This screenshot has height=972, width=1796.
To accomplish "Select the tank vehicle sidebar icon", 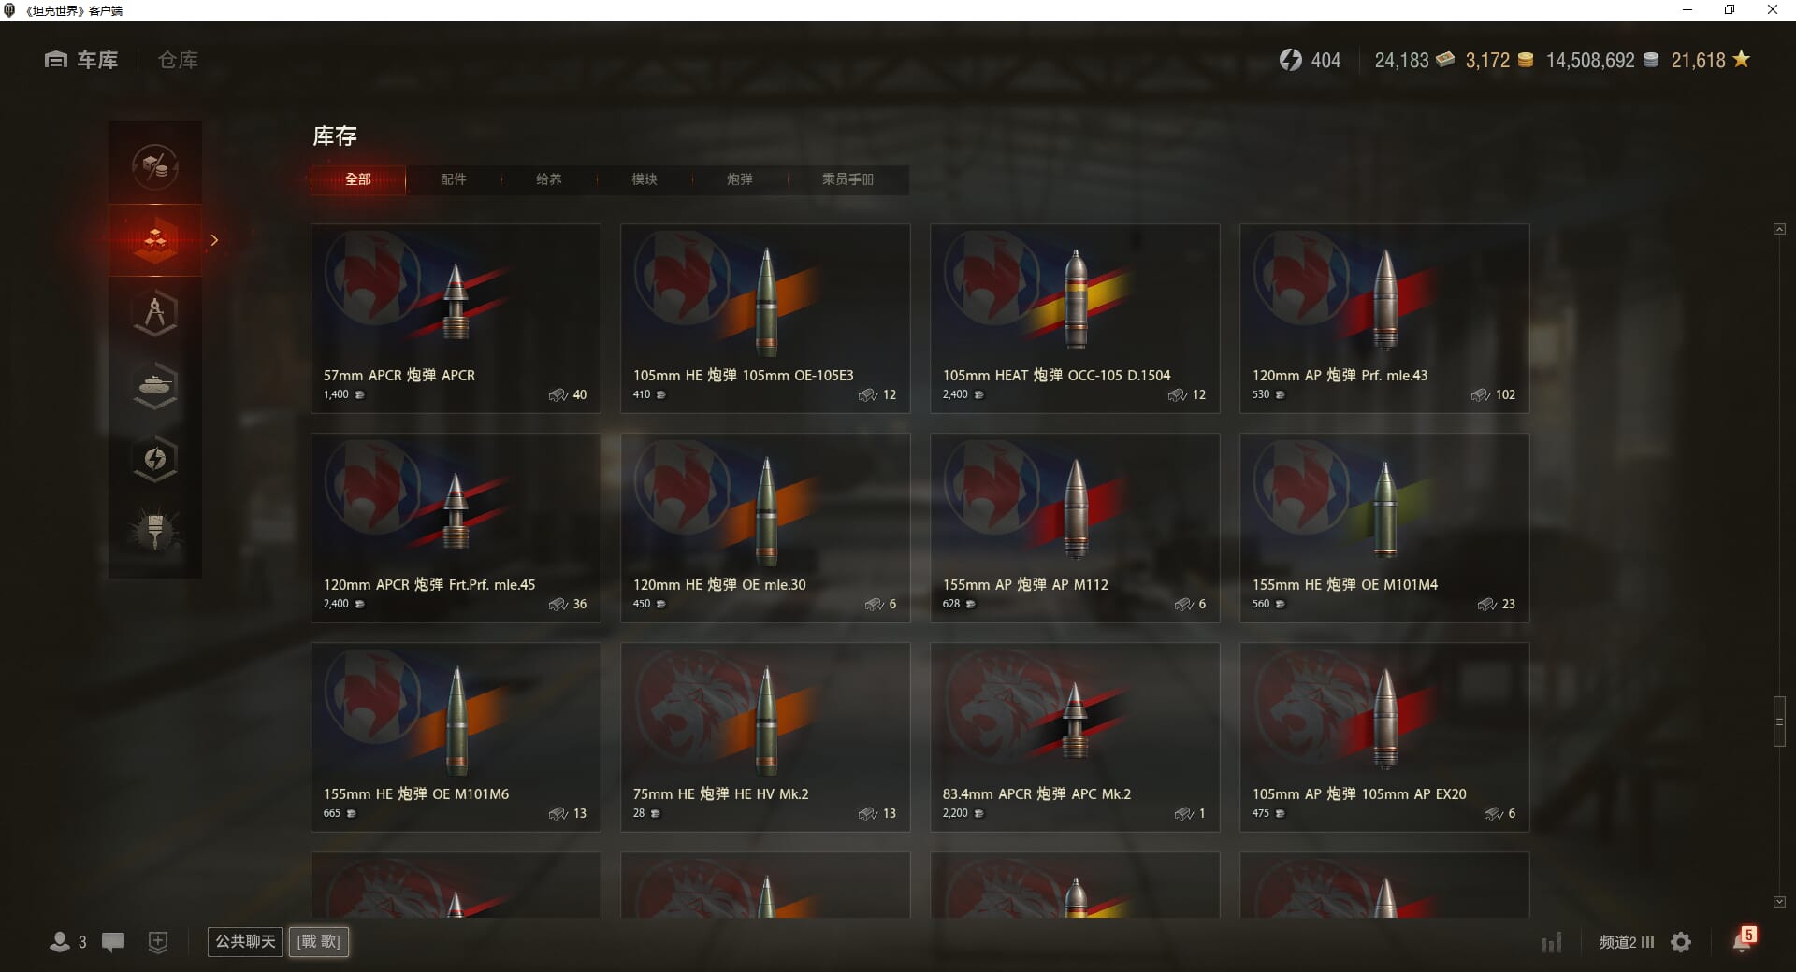I will click(155, 386).
